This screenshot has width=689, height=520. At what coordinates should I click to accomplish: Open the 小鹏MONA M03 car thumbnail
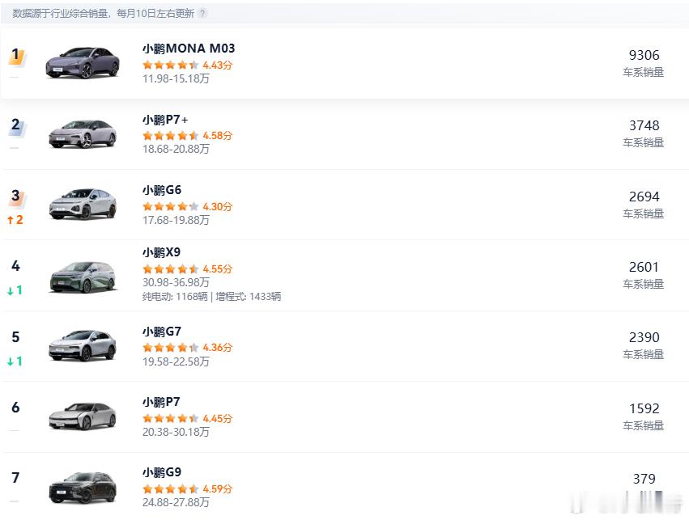[x=82, y=62]
